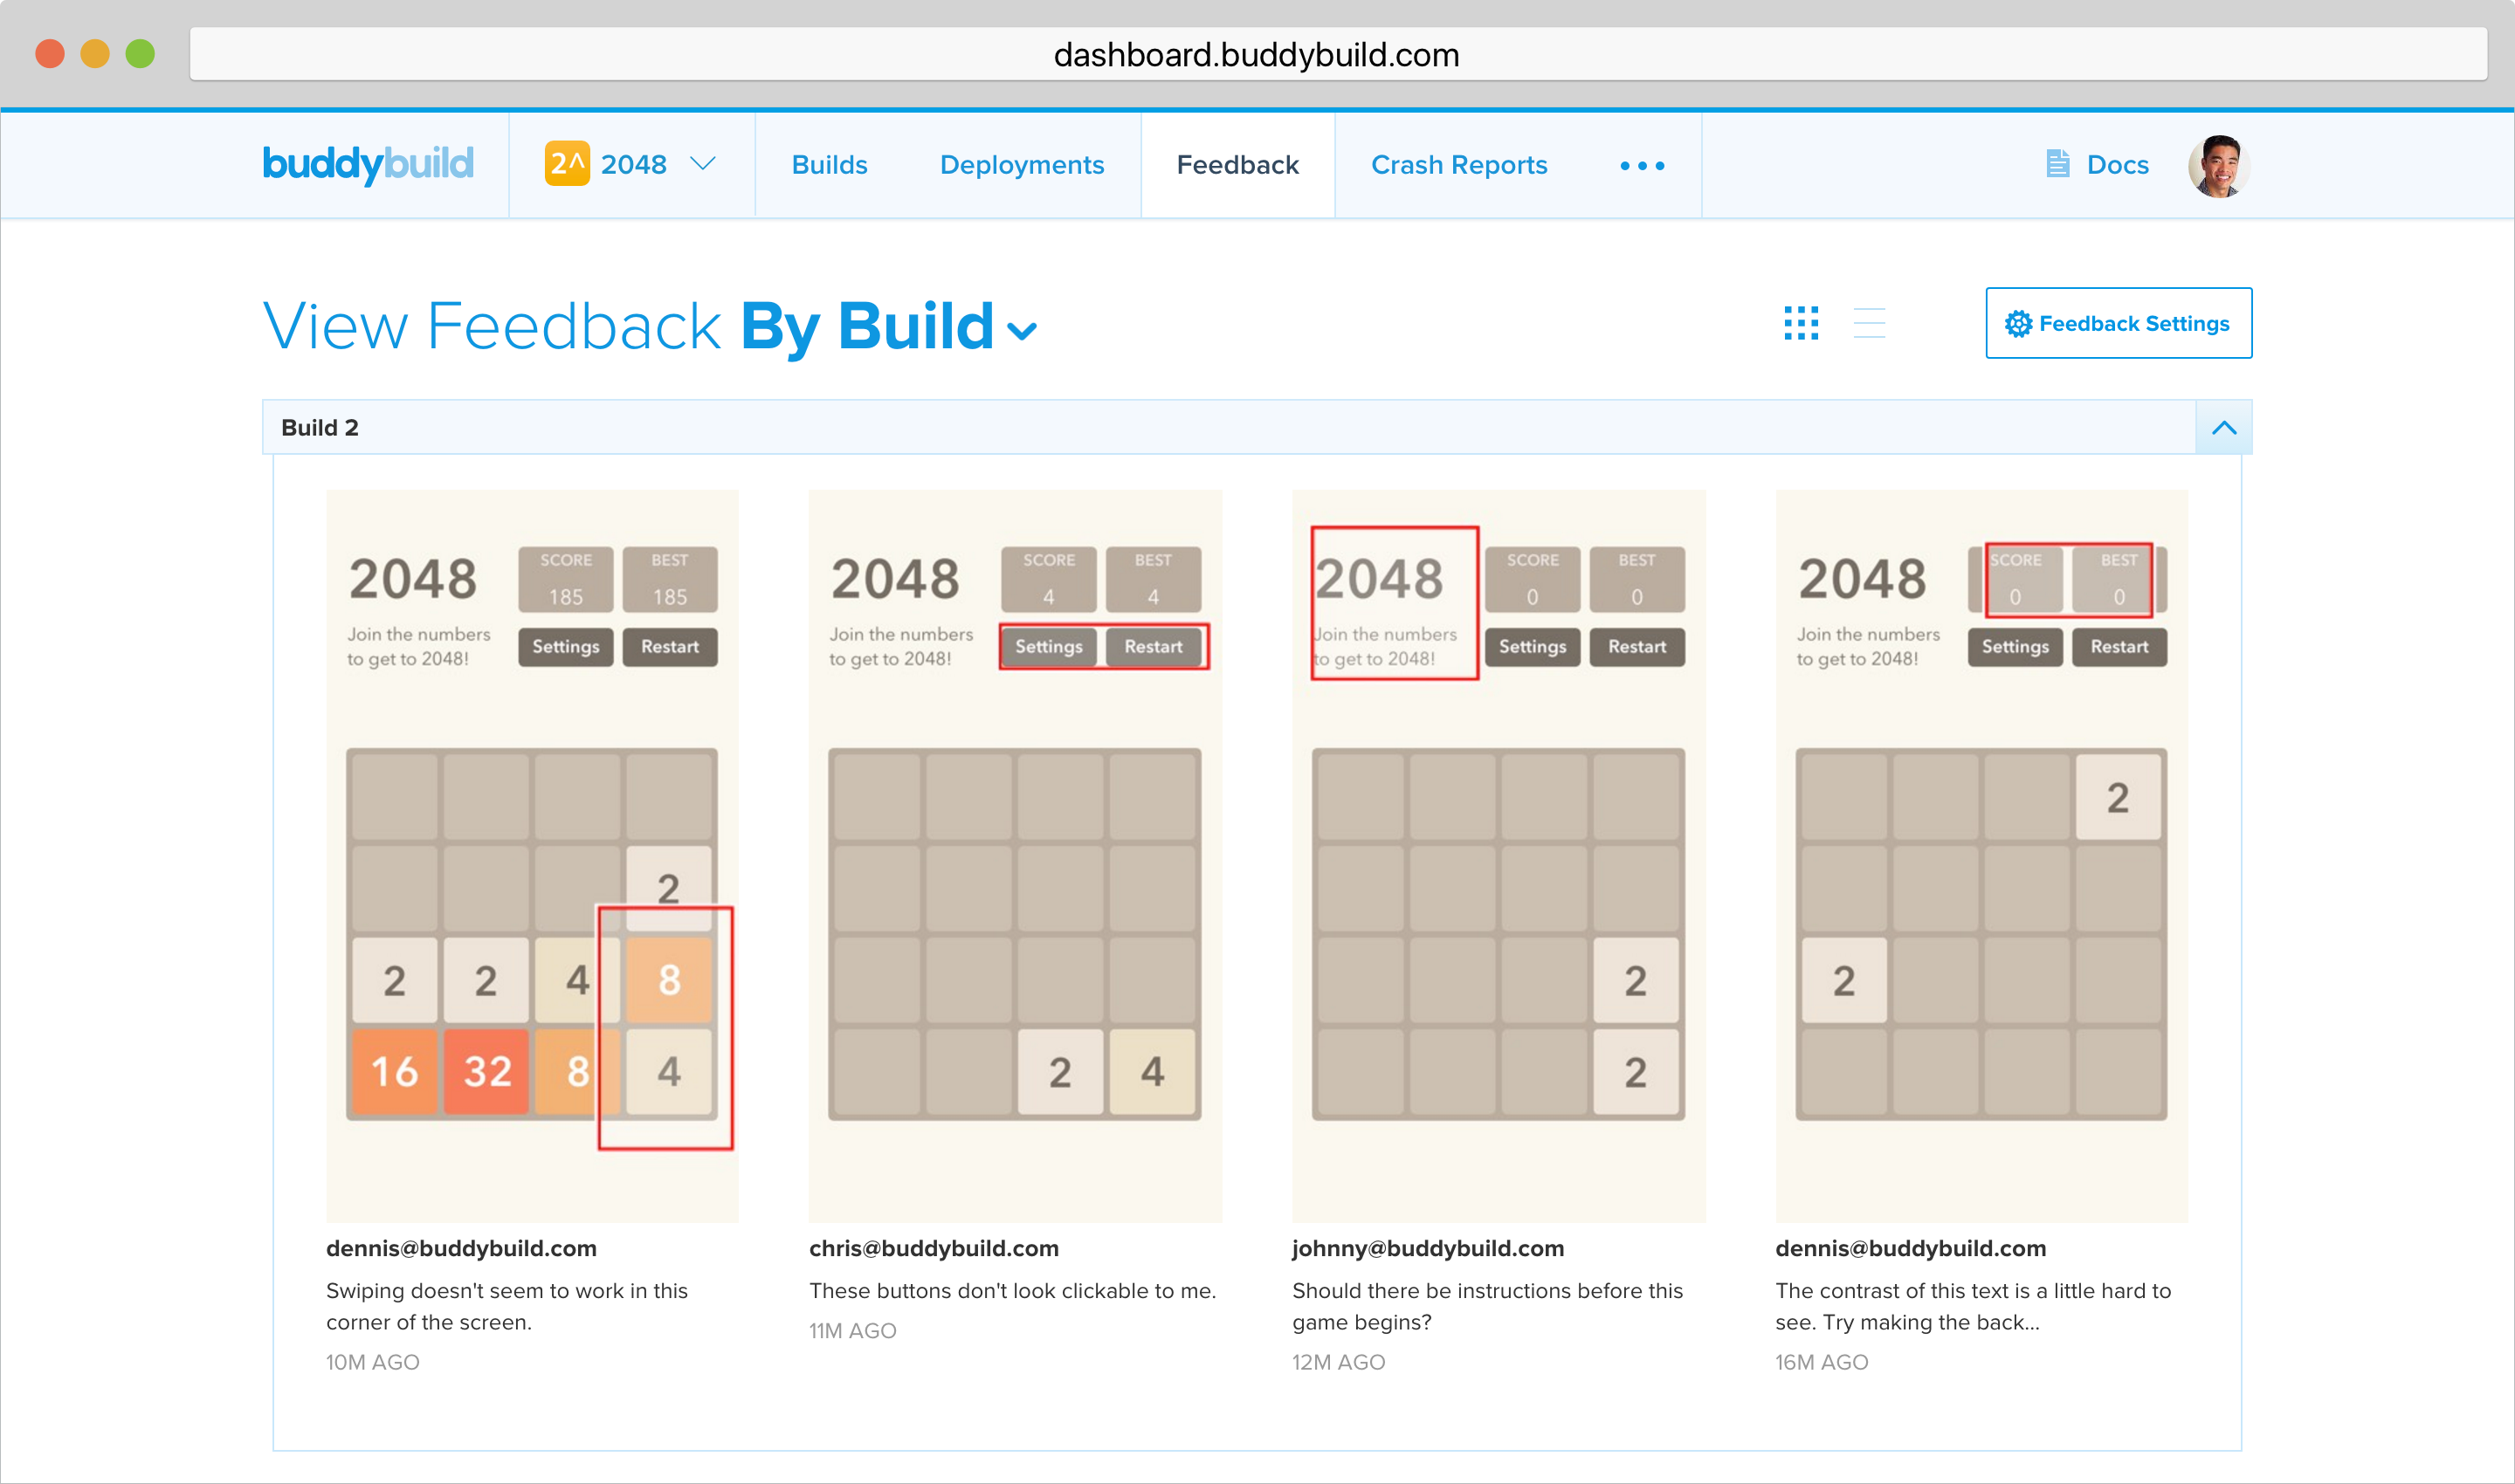2515x1484 pixels.
Task: Expand the 2048 app selector dropdown
Action: tap(703, 164)
